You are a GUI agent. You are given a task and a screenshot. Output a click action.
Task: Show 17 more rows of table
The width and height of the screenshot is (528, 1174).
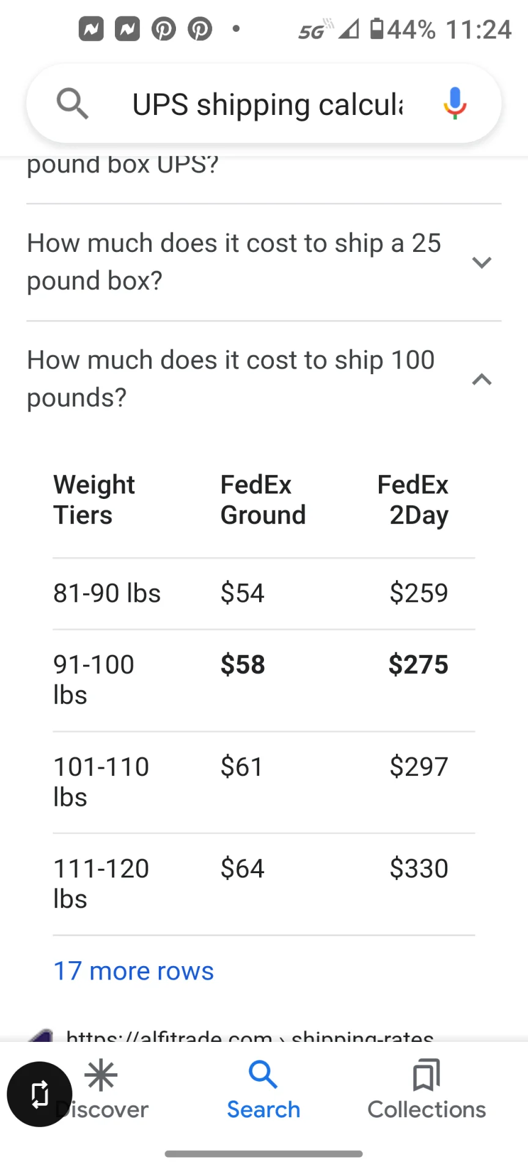[x=134, y=971]
